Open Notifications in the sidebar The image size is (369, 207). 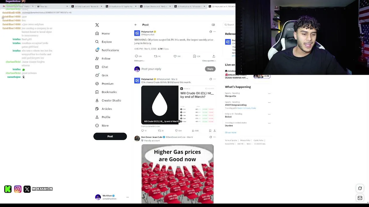tap(107, 50)
